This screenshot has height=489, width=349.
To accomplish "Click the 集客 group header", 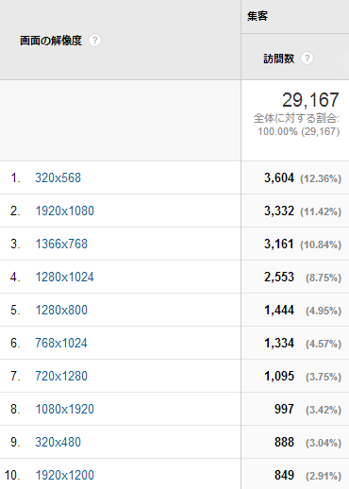I will pos(258,16).
